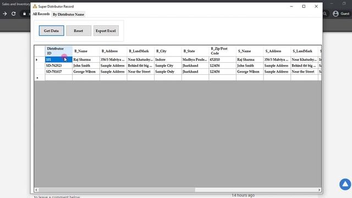Click the Jharkhand cell in John Smith's row

point(195,65)
